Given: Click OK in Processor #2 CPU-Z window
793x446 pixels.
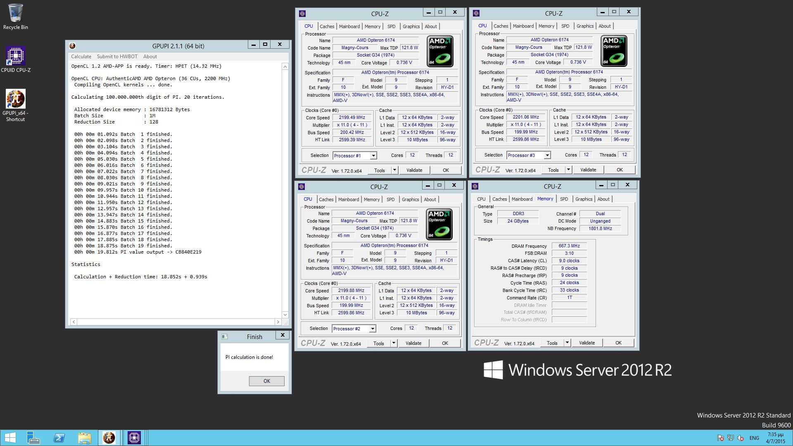Looking at the screenshot, I should click(445, 343).
